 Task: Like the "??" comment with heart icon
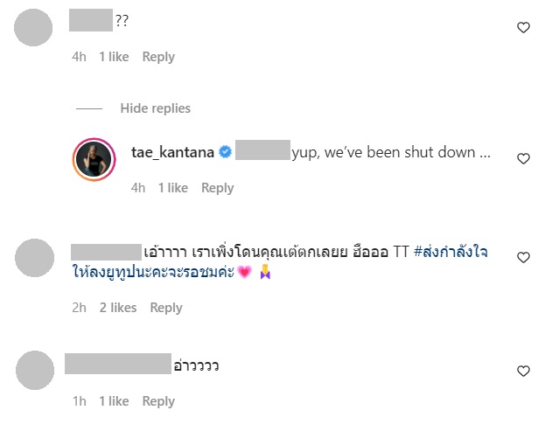click(523, 28)
